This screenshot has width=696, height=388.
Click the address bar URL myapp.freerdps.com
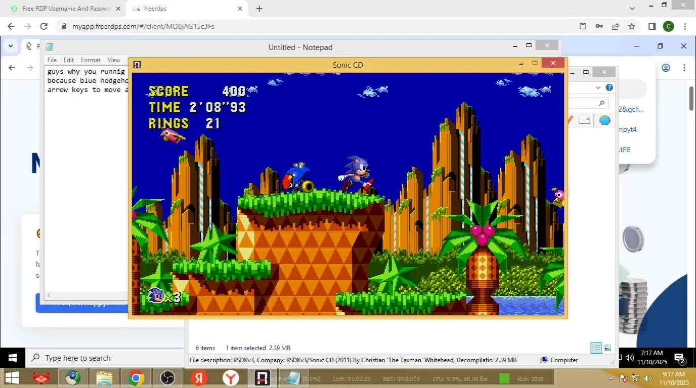[143, 26]
